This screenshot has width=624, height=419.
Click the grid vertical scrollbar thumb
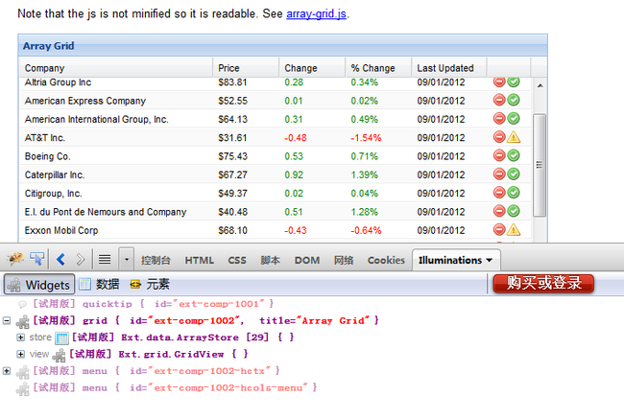pyautogui.click(x=540, y=165)
